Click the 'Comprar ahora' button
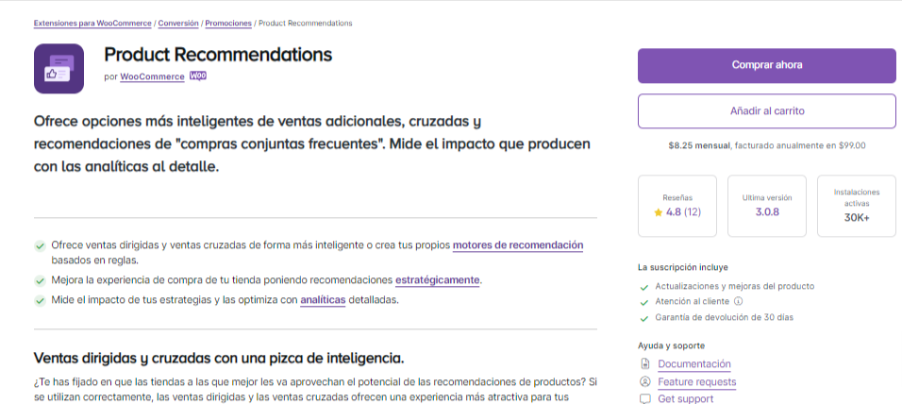Image resolution: width=902 pixels, height=404 pixels. (x=767, y=66)
